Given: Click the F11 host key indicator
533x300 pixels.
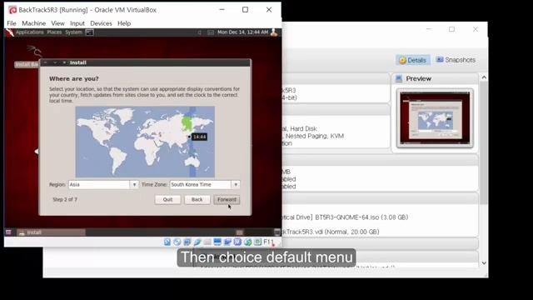Looking at the screenshot, I should 268,242.
